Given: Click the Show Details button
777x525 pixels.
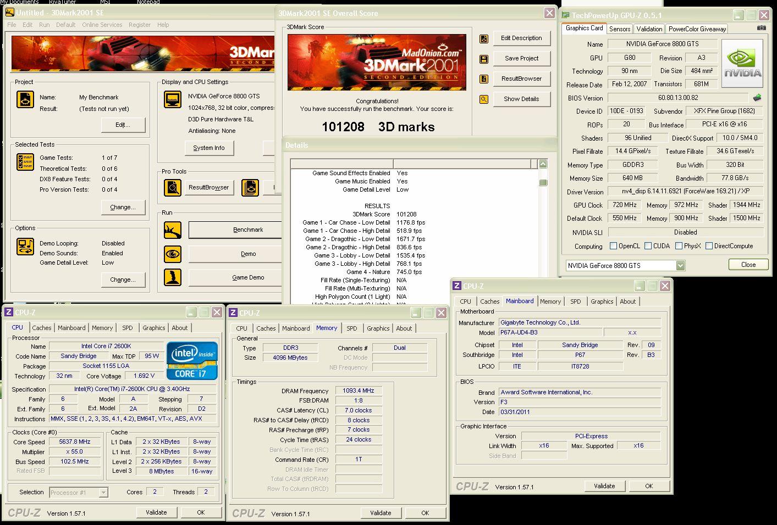Looking at the screenshot, I should coord(521,99).
